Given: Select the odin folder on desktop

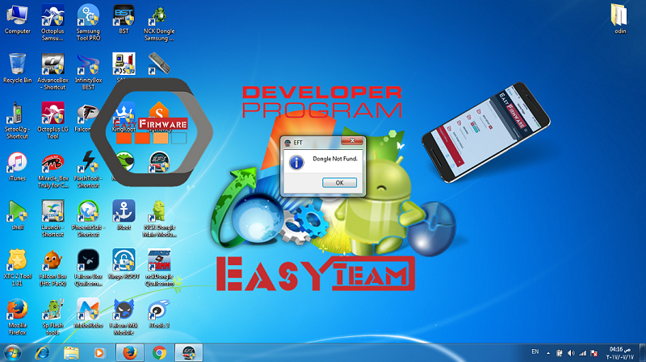Looking at the screenshot, I should click(619, 19).
